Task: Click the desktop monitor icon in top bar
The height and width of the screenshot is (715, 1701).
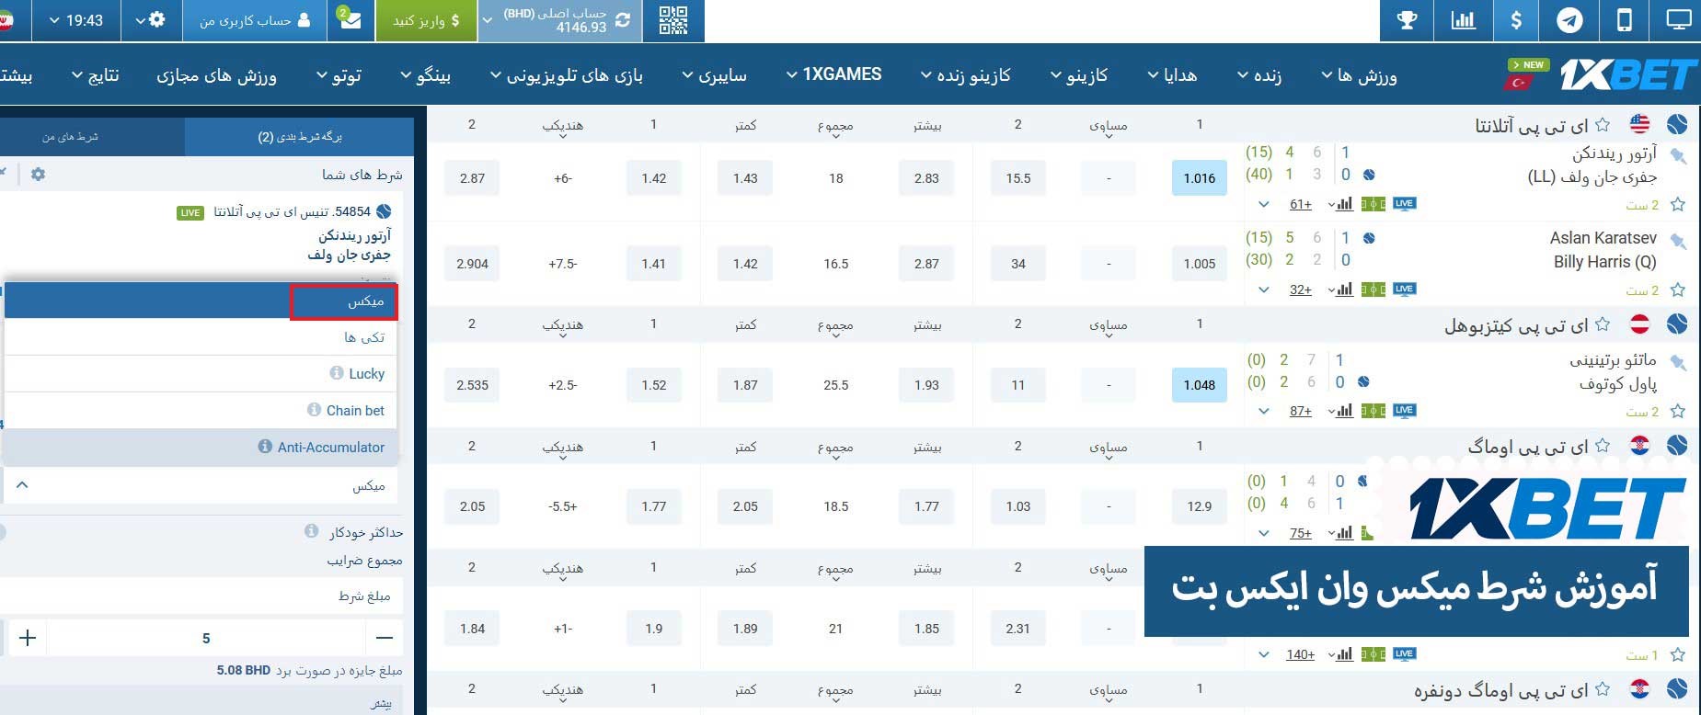Action: (x=1678, y=20)
